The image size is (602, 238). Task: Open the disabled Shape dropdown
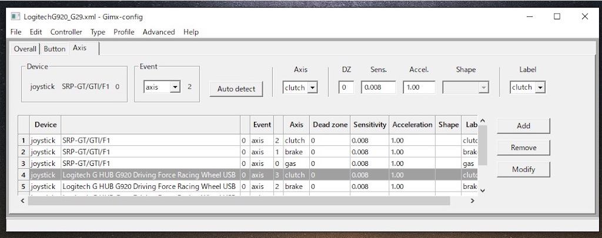coord(466,87)
